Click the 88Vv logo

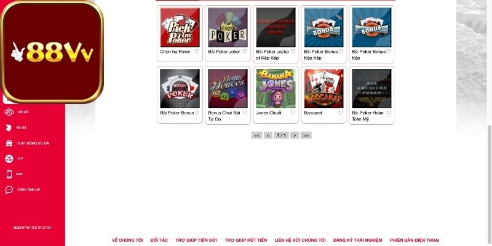point(52,52)
